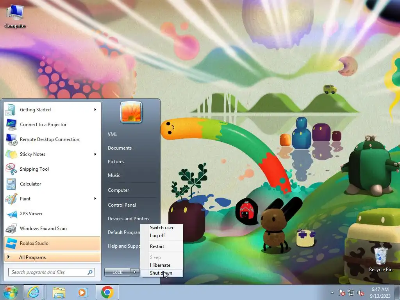Click the Roblox Studio icon

pyautogui.click(x=11, y=243)
